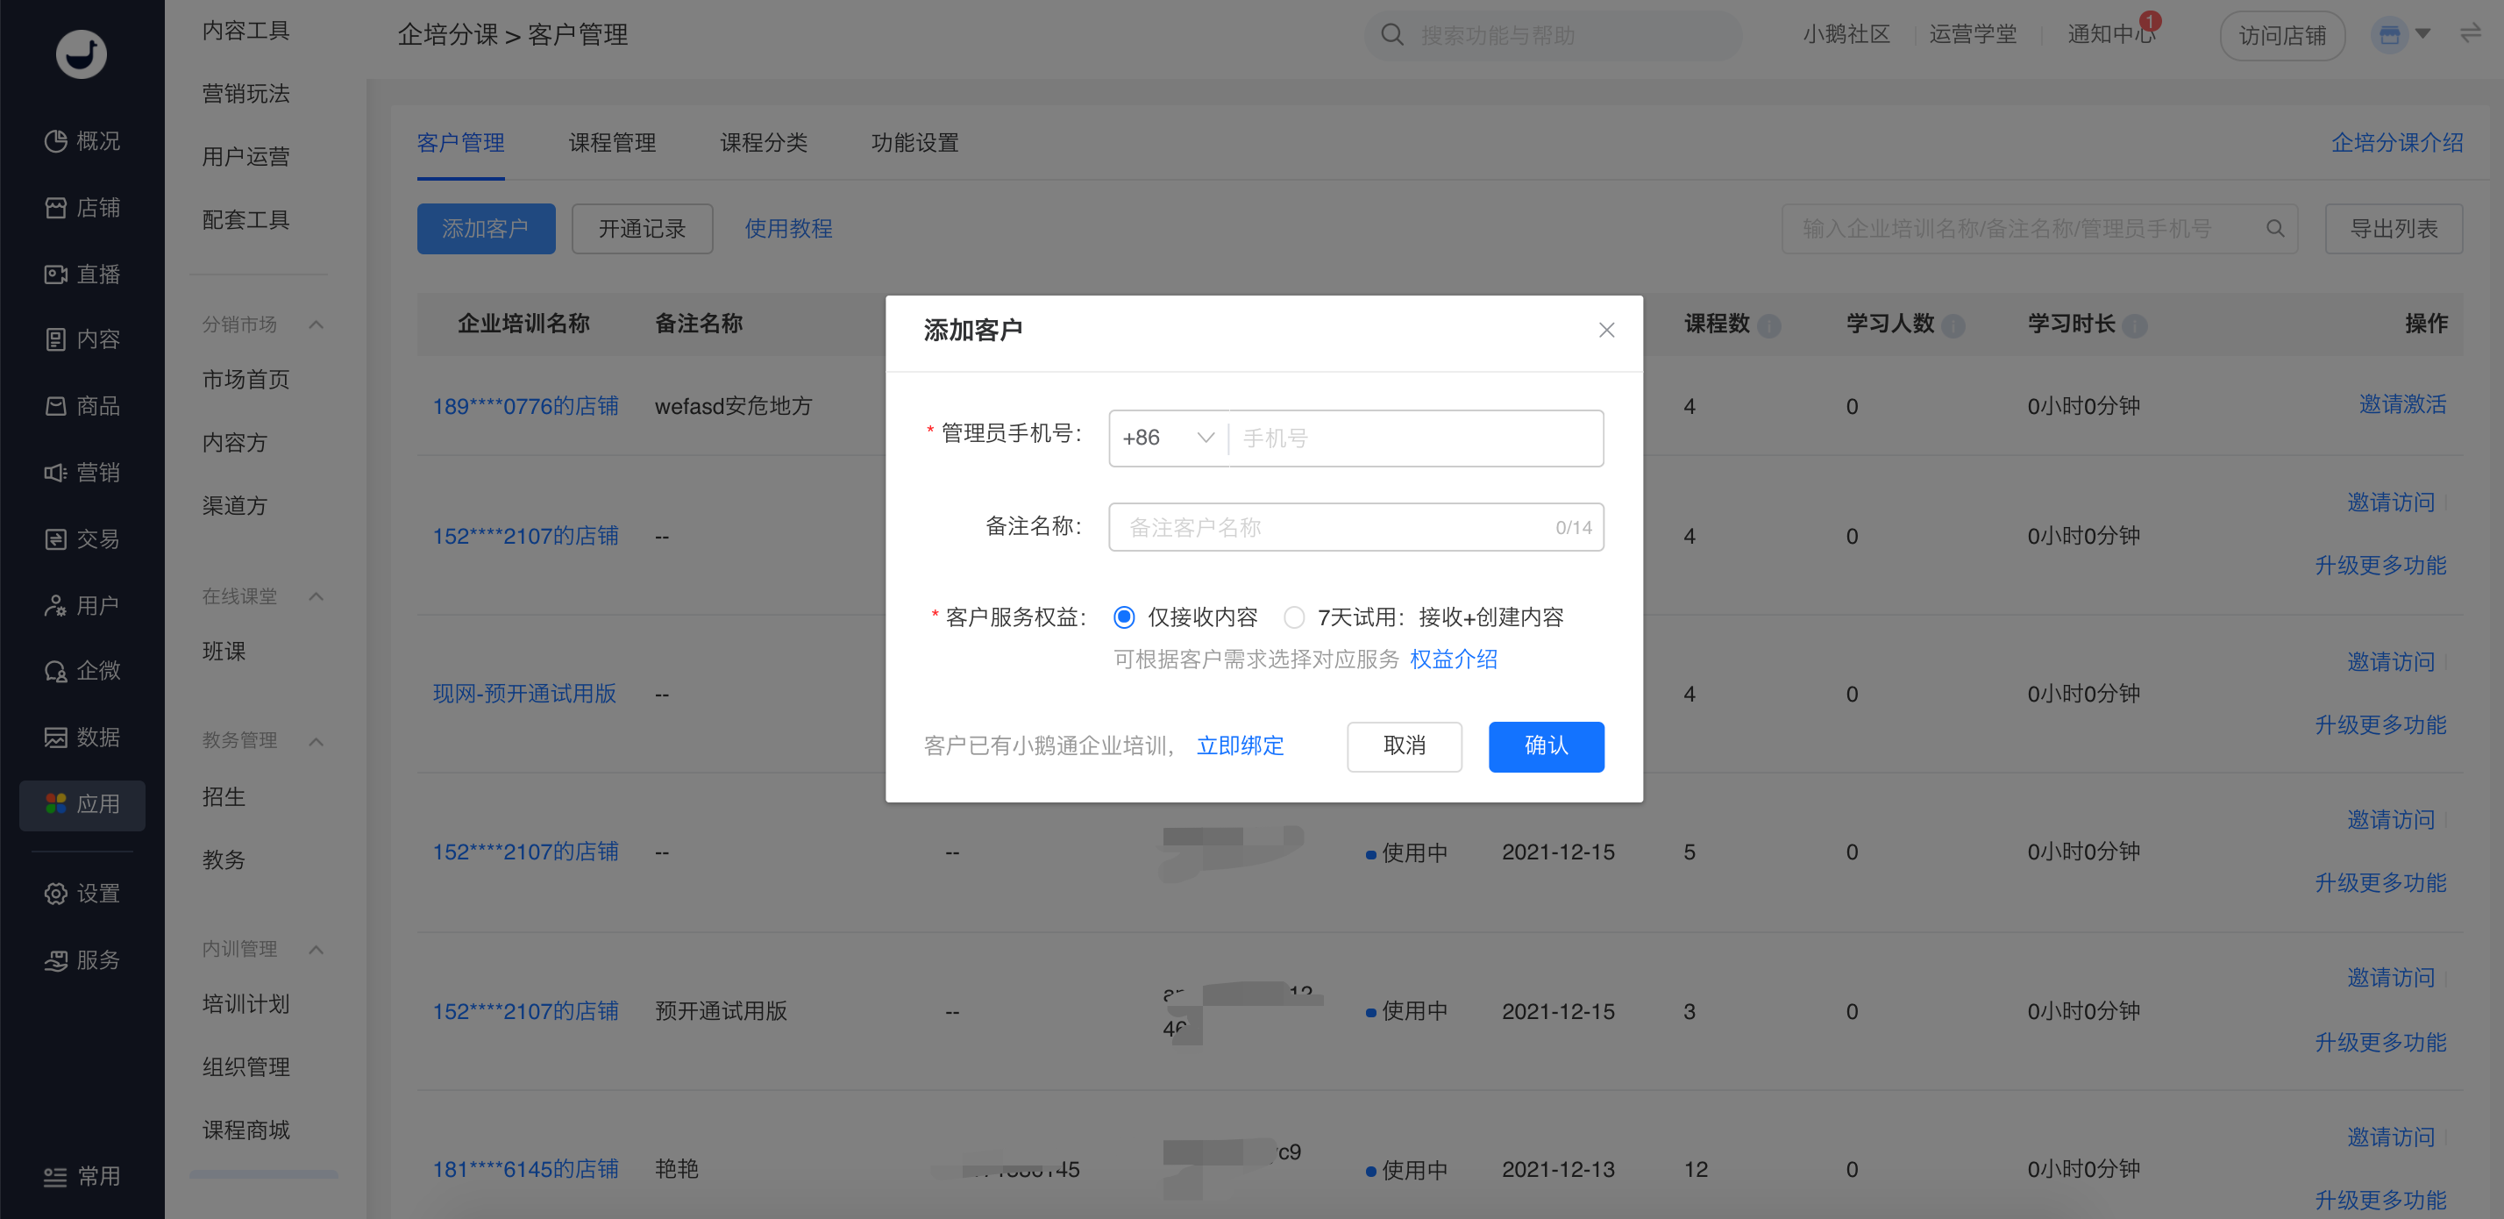Open the 应用 apps sidebar item

click(82, 805)
